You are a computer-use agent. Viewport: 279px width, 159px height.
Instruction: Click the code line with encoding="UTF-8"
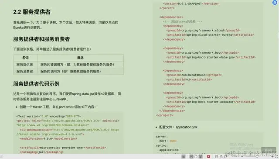[48, 116]
